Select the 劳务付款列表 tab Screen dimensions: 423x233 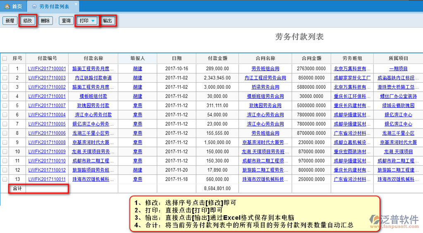pos(53,6)
